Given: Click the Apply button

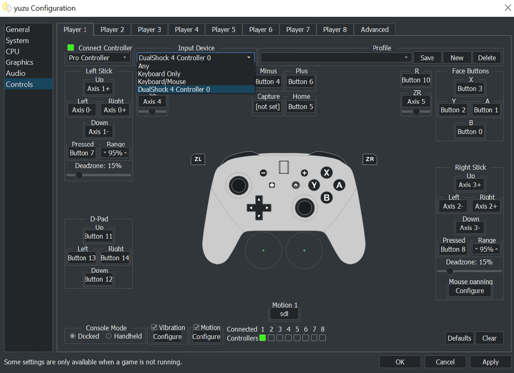Looking at the screenshot, I should (x=490, y=362).
